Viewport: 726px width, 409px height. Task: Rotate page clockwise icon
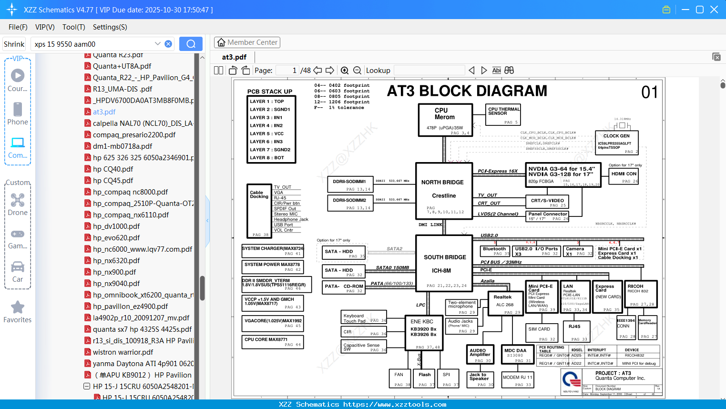pyautogui.click(x=245, y=70)
